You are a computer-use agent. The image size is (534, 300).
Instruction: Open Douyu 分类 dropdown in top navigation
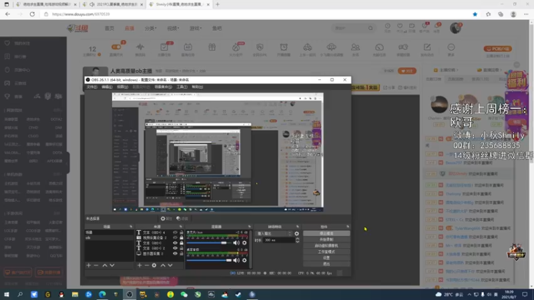(150, 28)
